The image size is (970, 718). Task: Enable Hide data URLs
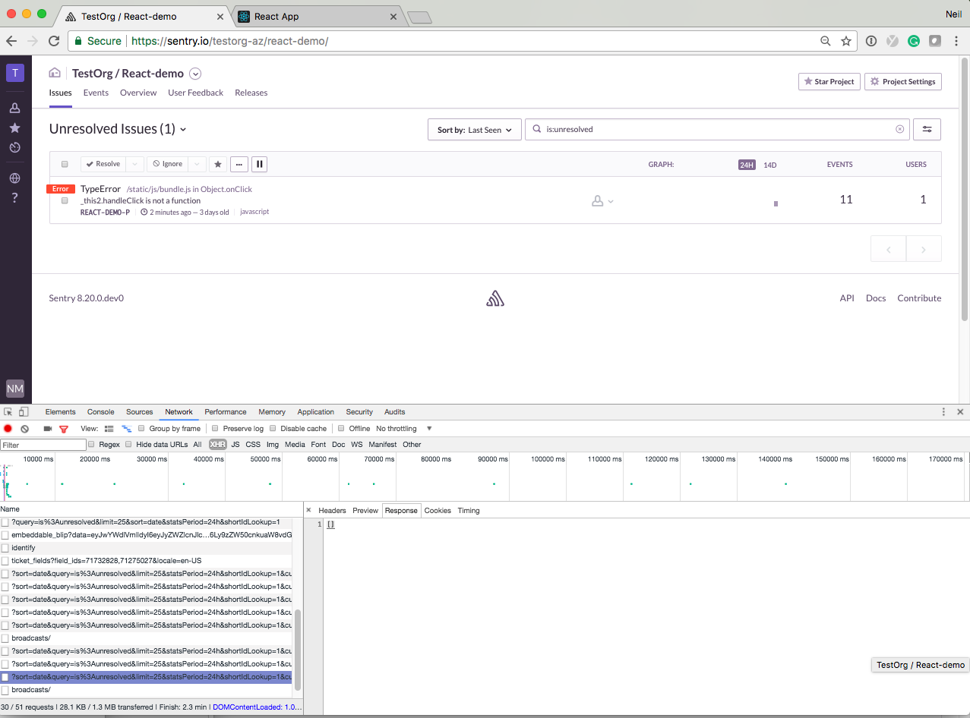click(x=129, y=445)
